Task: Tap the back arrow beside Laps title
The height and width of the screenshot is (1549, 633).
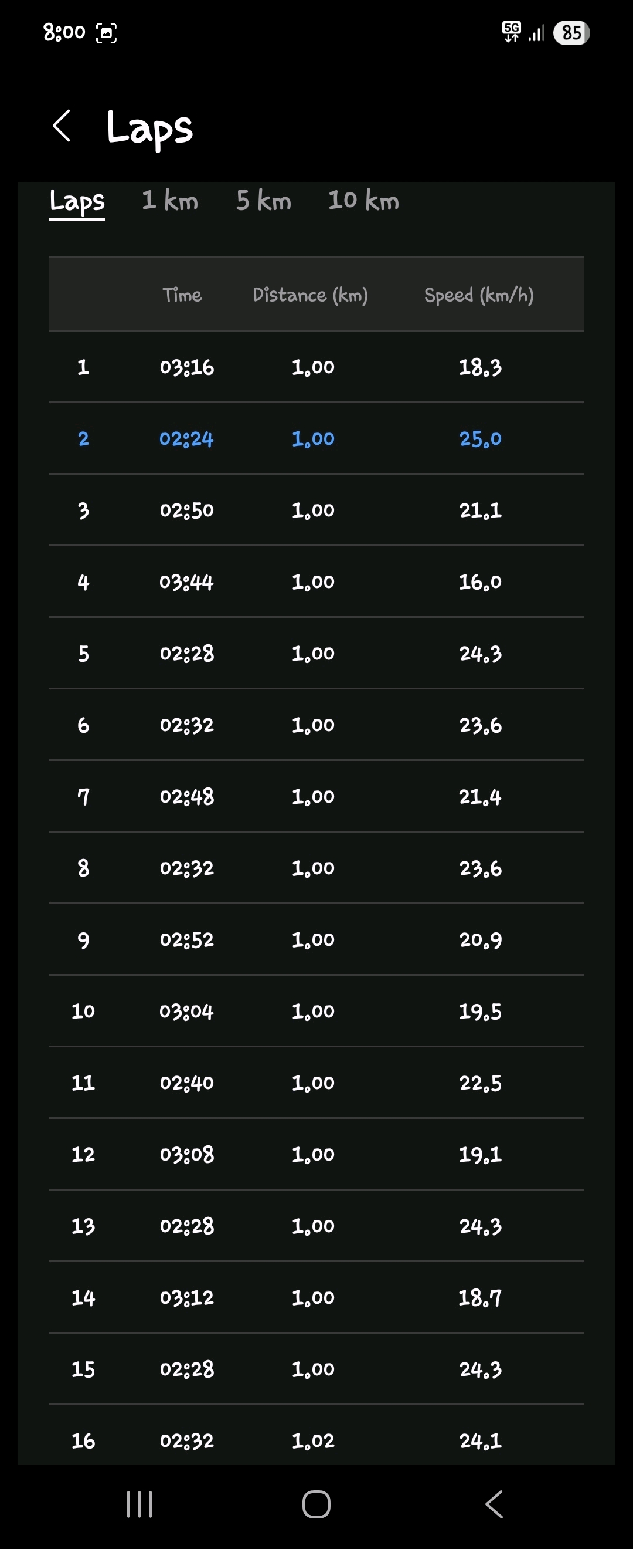Action: (62, 126)
